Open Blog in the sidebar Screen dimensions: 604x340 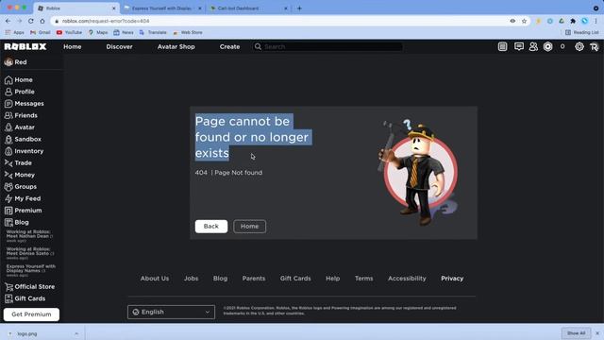[x=17, y=223]
